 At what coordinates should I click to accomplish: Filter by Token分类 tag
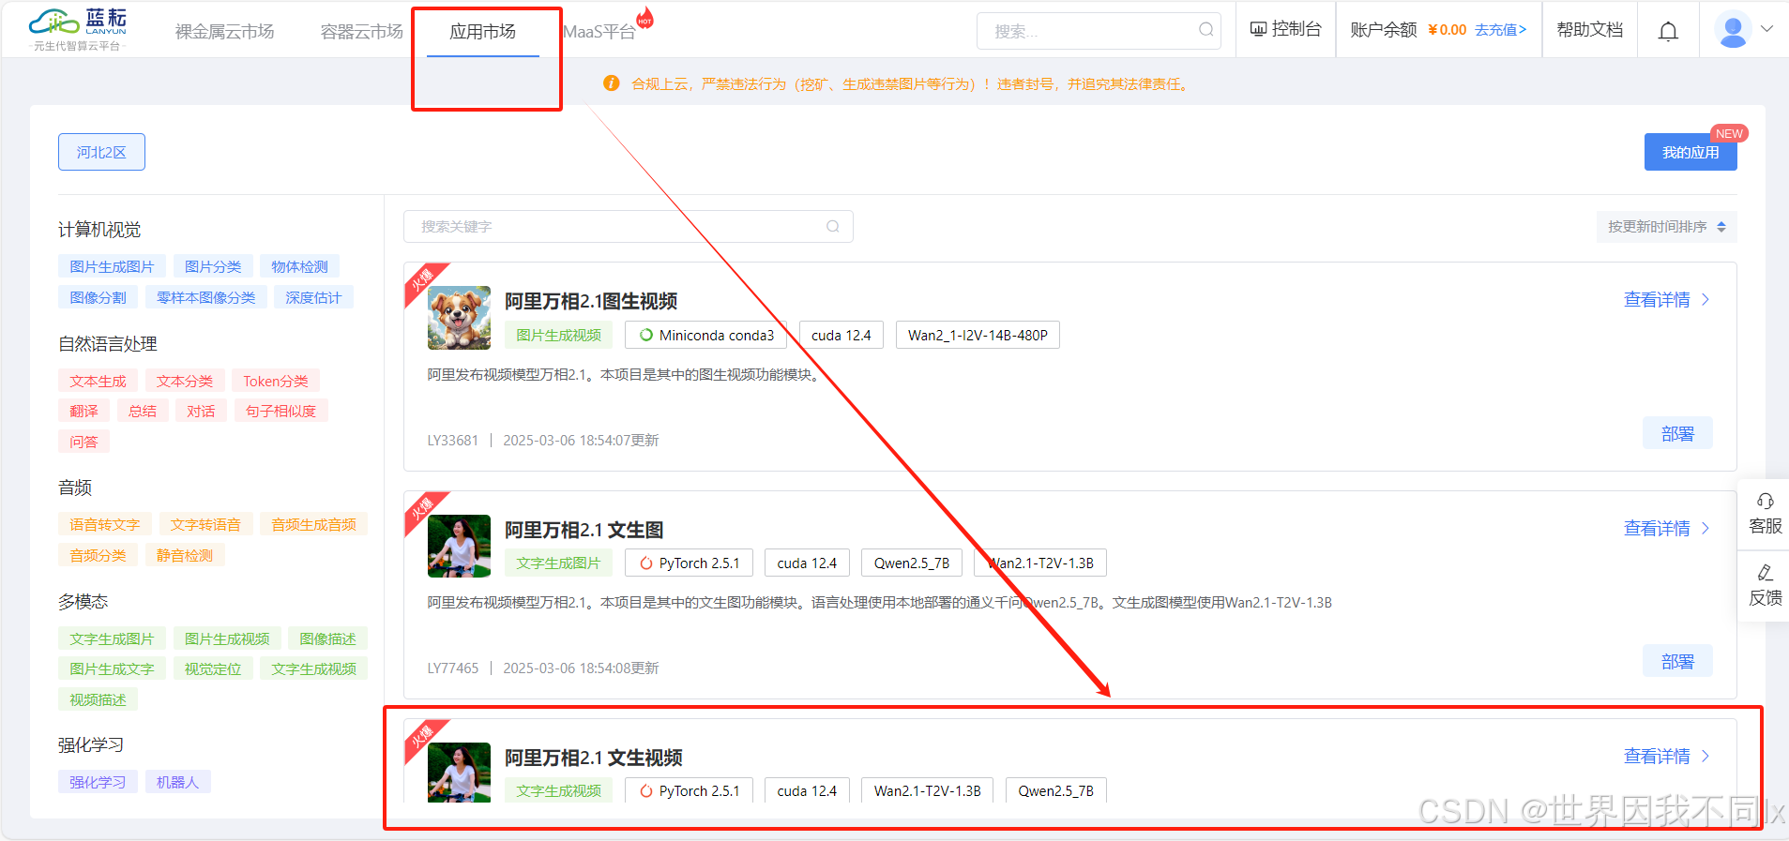point(276,381)
